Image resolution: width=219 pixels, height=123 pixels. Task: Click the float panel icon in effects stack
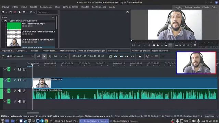coord(127,12)
